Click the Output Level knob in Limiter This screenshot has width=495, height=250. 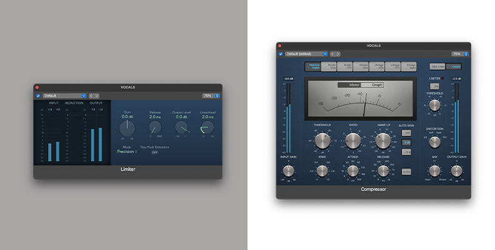(x=181, y=127)
